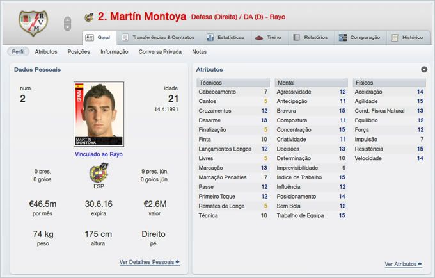
Task: Open the Geral tab
Action: pyautogui.click(x=99, y=37)
